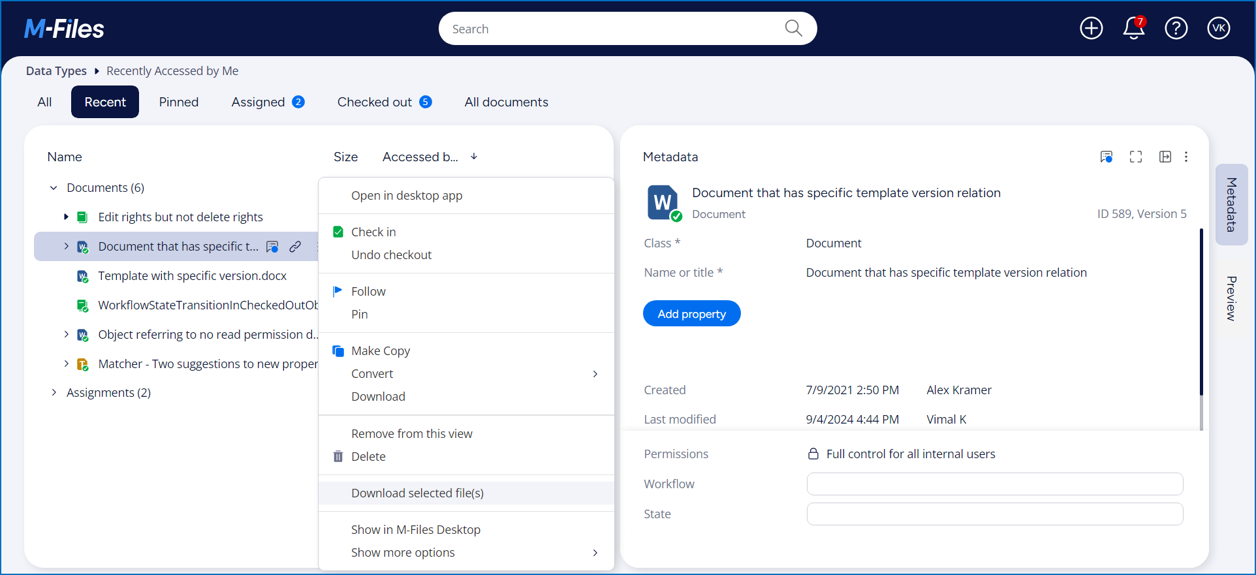1256x575 pixels.
Task: Choose Download in the context menu
Action: [x=466, y=397]
